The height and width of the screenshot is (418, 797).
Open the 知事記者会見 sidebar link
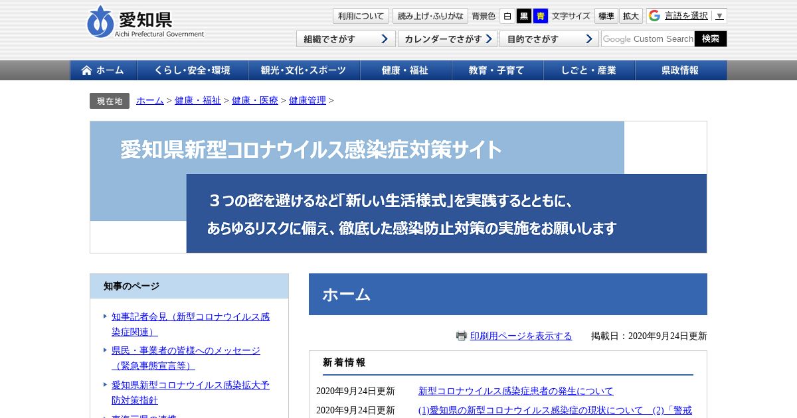tap(191, 324)
